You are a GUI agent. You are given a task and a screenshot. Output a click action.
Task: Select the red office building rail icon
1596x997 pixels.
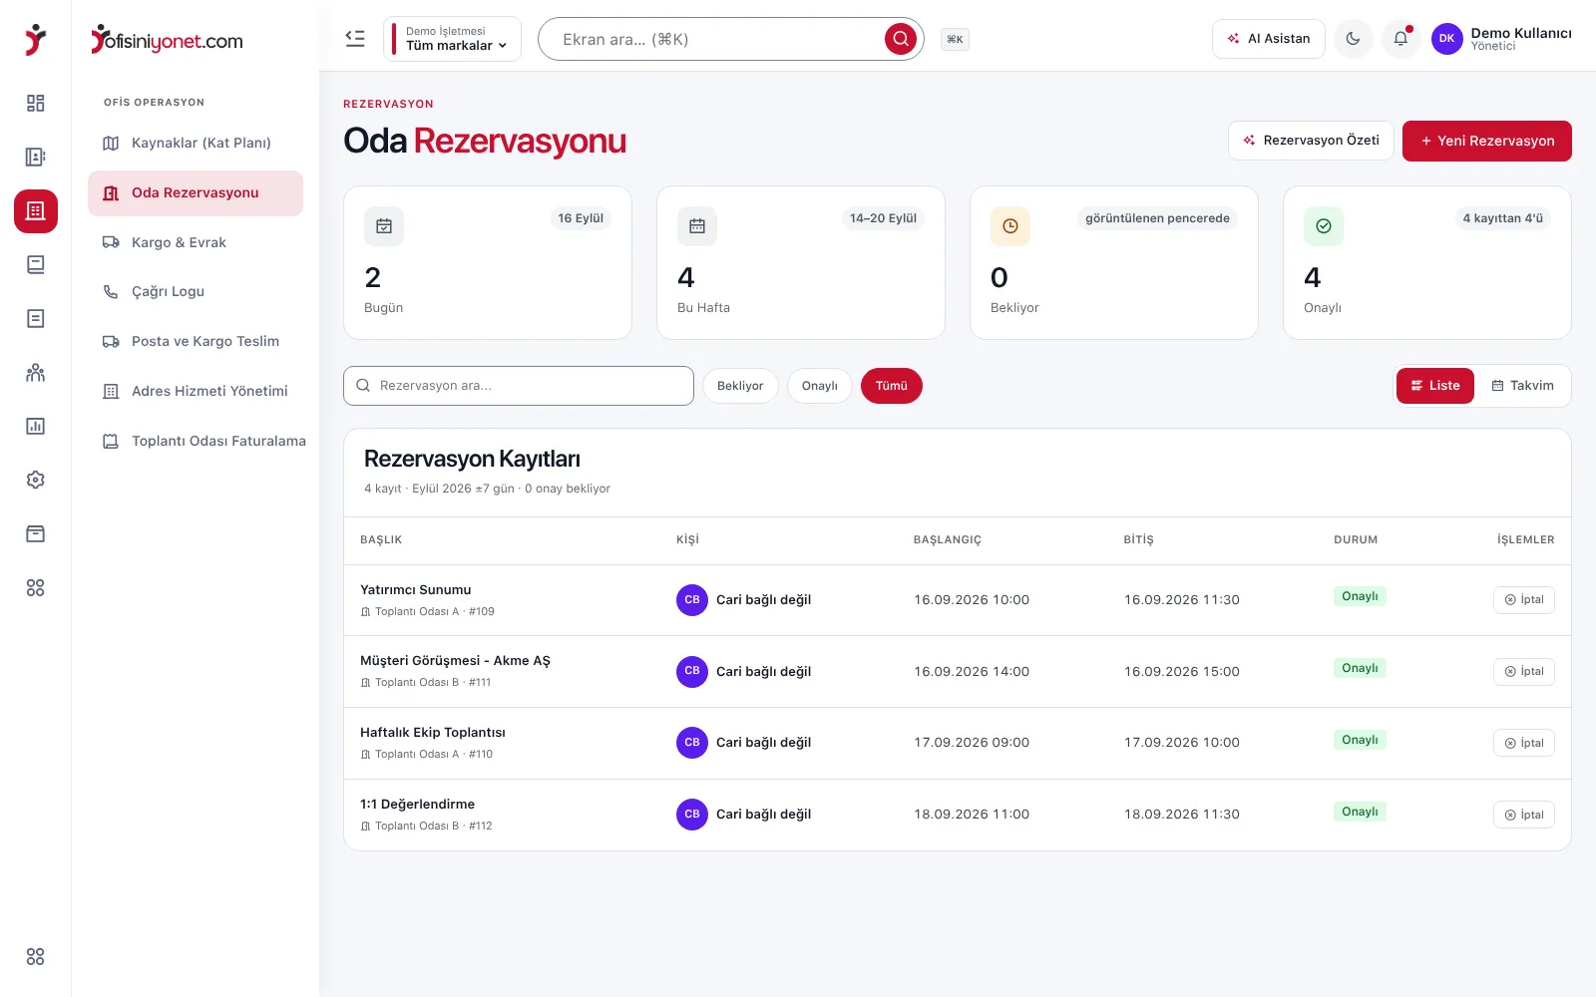(36, 211)
